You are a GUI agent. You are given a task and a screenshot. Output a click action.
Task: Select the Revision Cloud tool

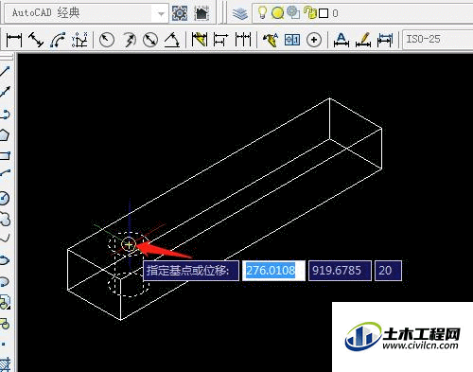click(x=5, y=219)
